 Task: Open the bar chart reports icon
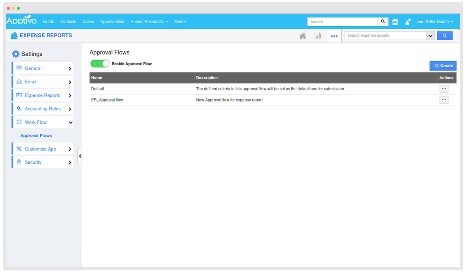(x=318, y=36)
